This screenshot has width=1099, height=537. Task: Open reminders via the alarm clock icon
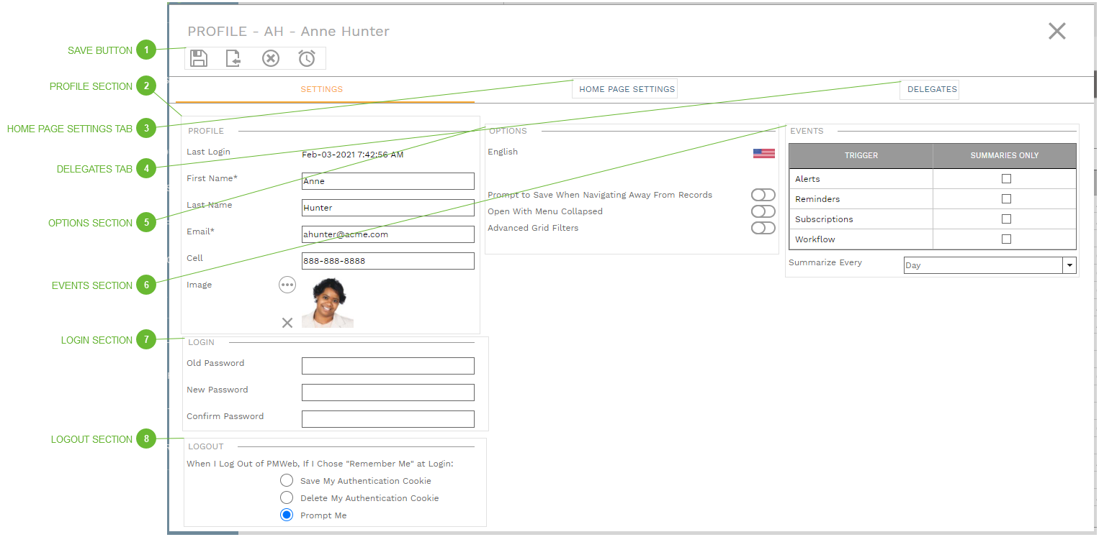pyautogui.click(x=307, y=58)
